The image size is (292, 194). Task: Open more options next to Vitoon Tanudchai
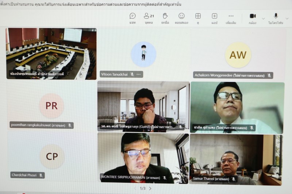tap(139, 74)
